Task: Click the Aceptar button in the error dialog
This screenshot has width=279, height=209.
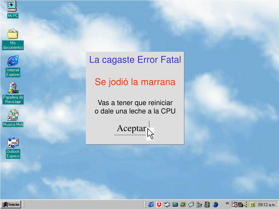Action: pos(132,128)
